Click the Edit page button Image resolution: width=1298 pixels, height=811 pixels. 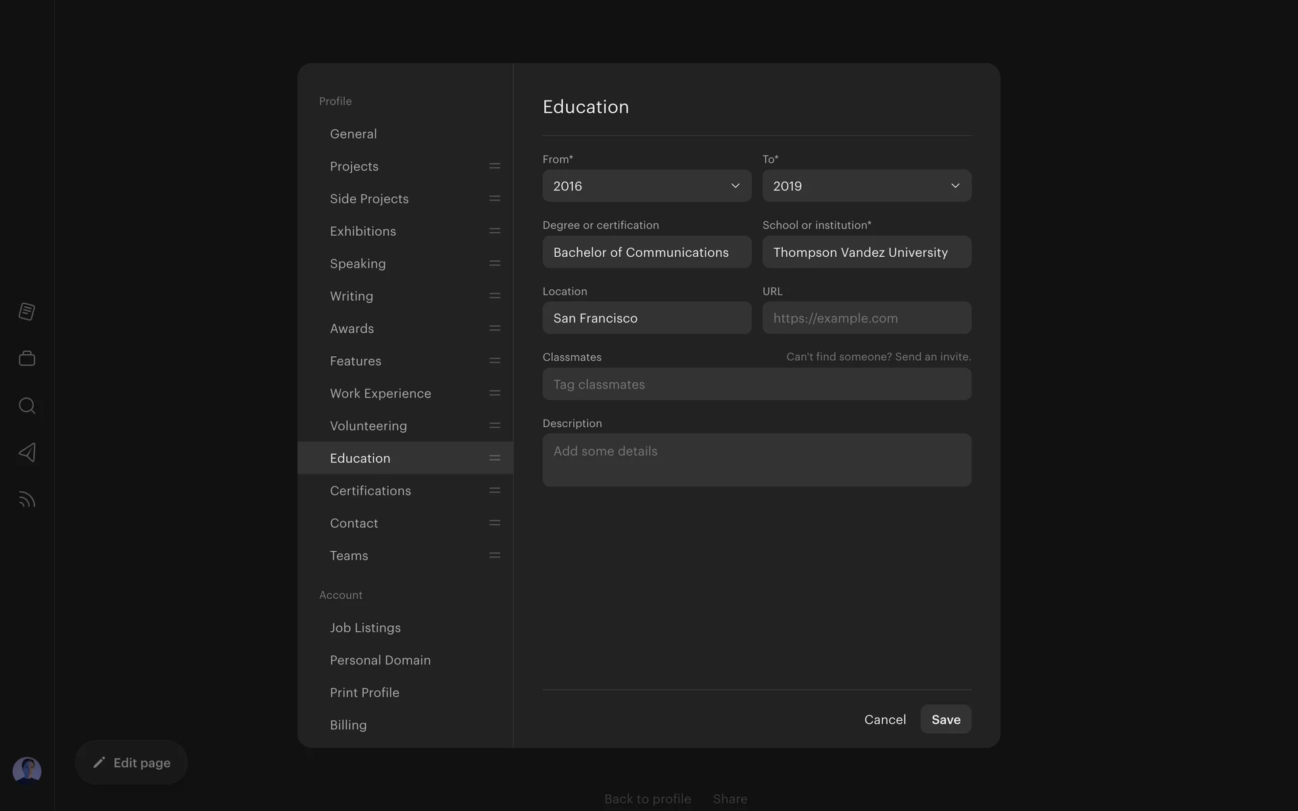click(131, 762)
